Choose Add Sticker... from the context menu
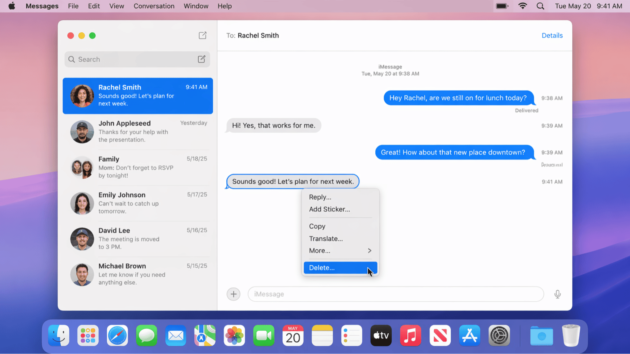Image resolution: width=630 pixels, height=354 pixels. 340,209
